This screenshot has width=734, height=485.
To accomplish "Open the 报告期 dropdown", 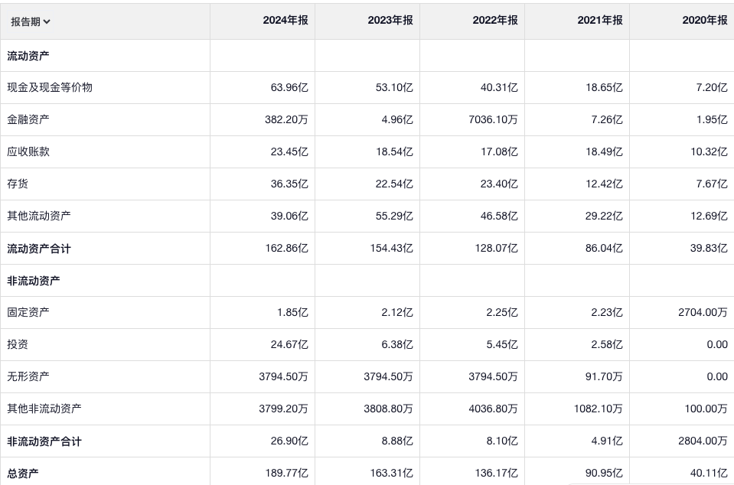I will pyautogui.click(x=31, y=21).
